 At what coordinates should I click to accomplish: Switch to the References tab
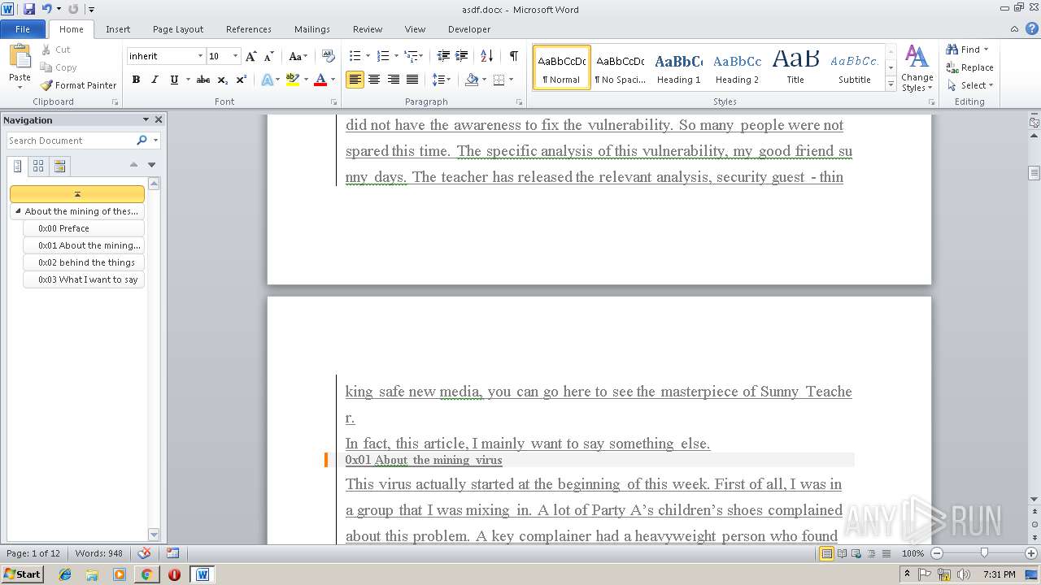coord(249,29)
